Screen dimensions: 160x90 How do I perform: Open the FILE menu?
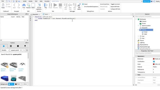3,1
